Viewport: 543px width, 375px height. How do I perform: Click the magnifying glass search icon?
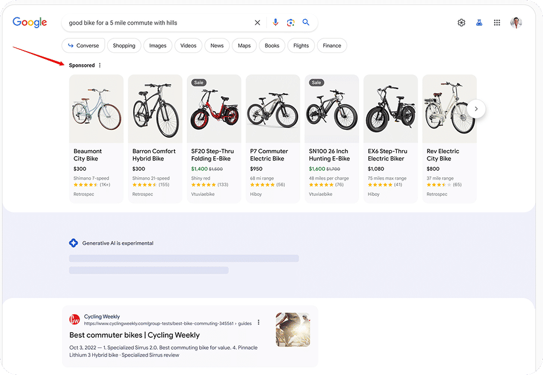pos(306,22)
